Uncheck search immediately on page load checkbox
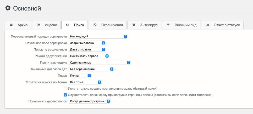Viewport: 253px width, 114px height. pos(65,95)
